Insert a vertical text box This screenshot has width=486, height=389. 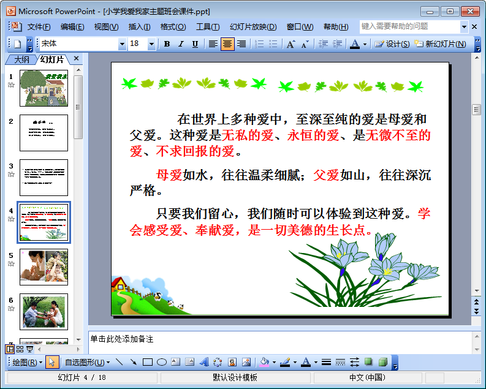(190, 362)
